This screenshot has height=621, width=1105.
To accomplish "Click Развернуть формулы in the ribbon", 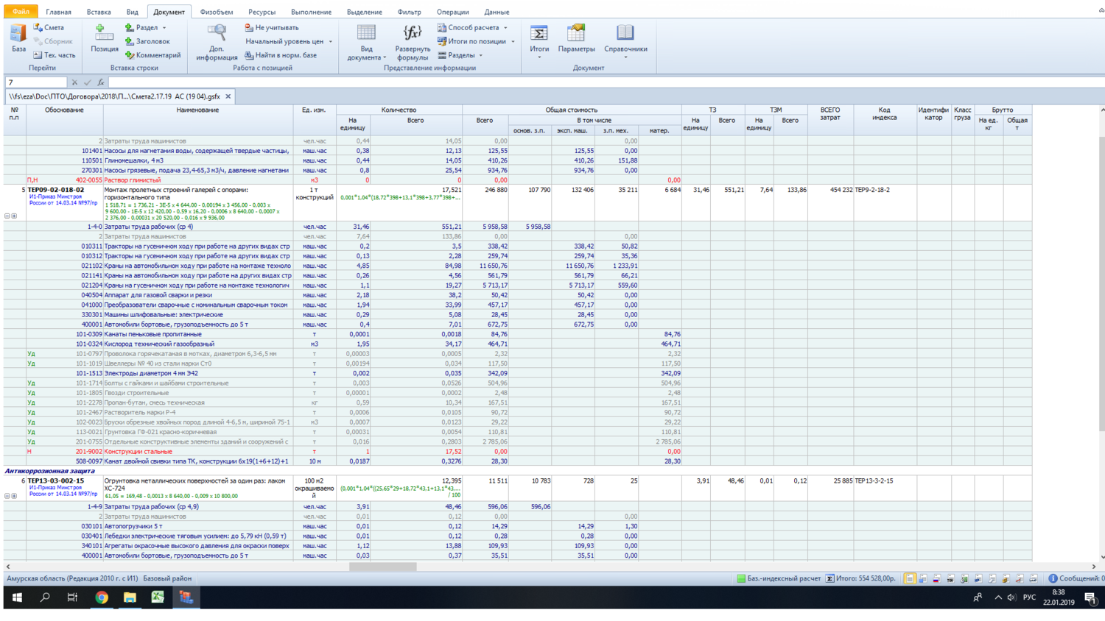I will click(412, 41).
